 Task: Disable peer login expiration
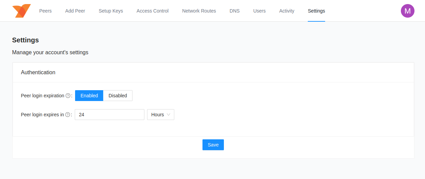click(118, 96)
